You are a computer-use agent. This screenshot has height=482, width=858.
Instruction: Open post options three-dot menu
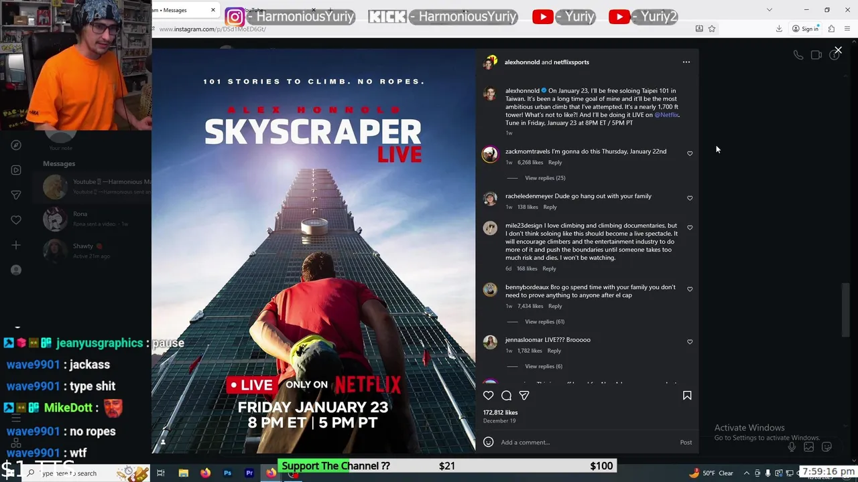[686, 62]
